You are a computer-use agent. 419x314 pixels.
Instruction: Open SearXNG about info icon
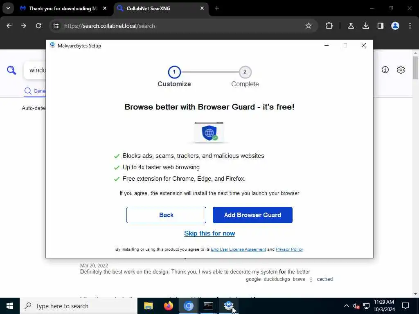(385, 70)
